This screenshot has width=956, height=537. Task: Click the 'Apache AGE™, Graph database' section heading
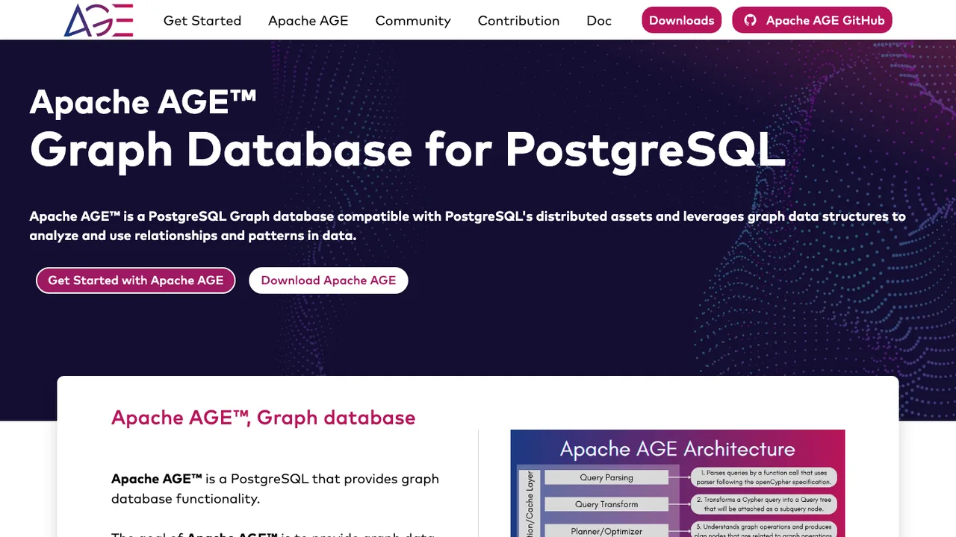pos(263,417)
